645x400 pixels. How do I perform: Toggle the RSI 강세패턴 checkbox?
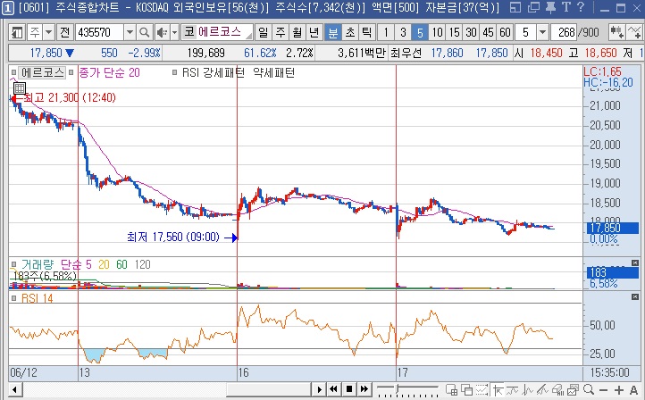pyautogui.click(x=174, y=72)
